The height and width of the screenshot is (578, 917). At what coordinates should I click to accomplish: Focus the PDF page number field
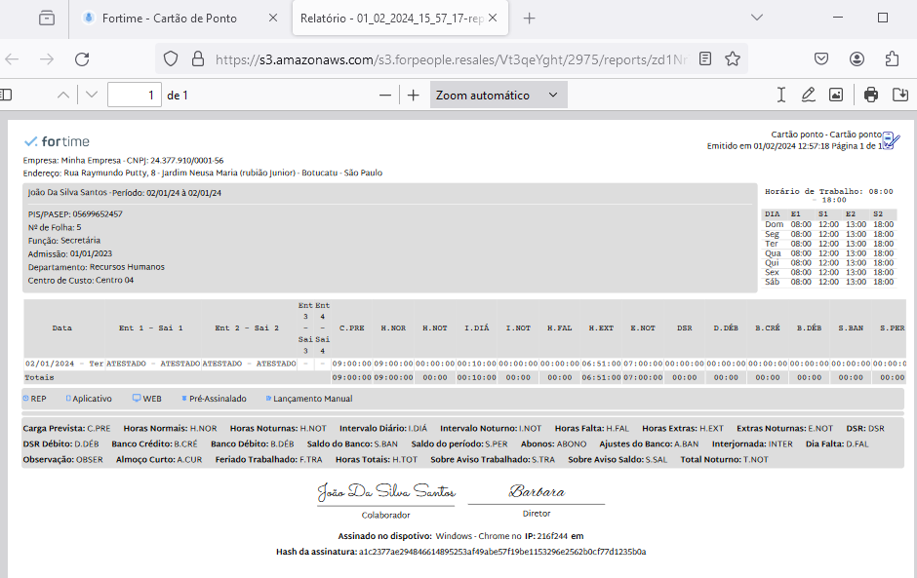point(135,96)
